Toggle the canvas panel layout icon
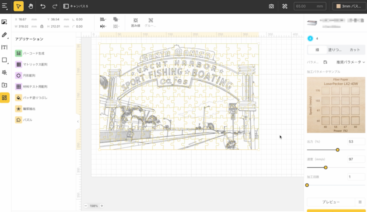Image resolution: width=367 pixels, height=212 pixels. (x=66, y=6)
